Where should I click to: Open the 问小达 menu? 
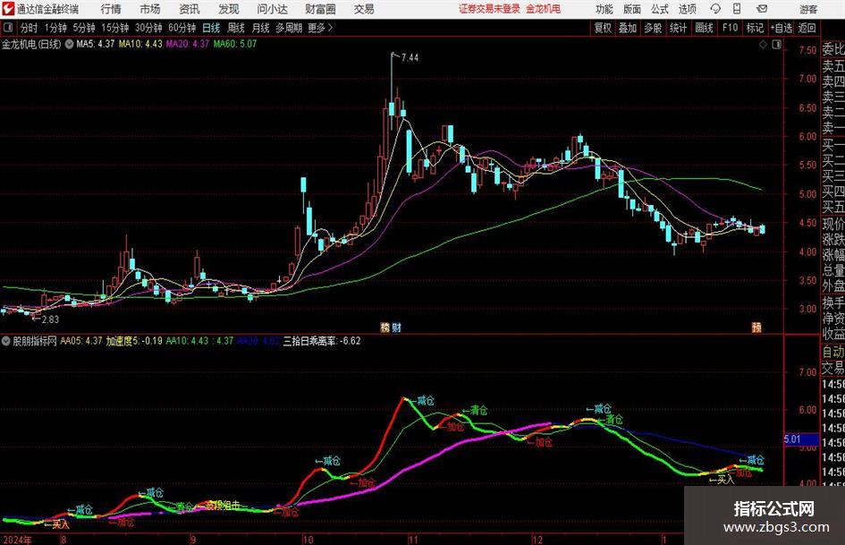pos(272,9)
